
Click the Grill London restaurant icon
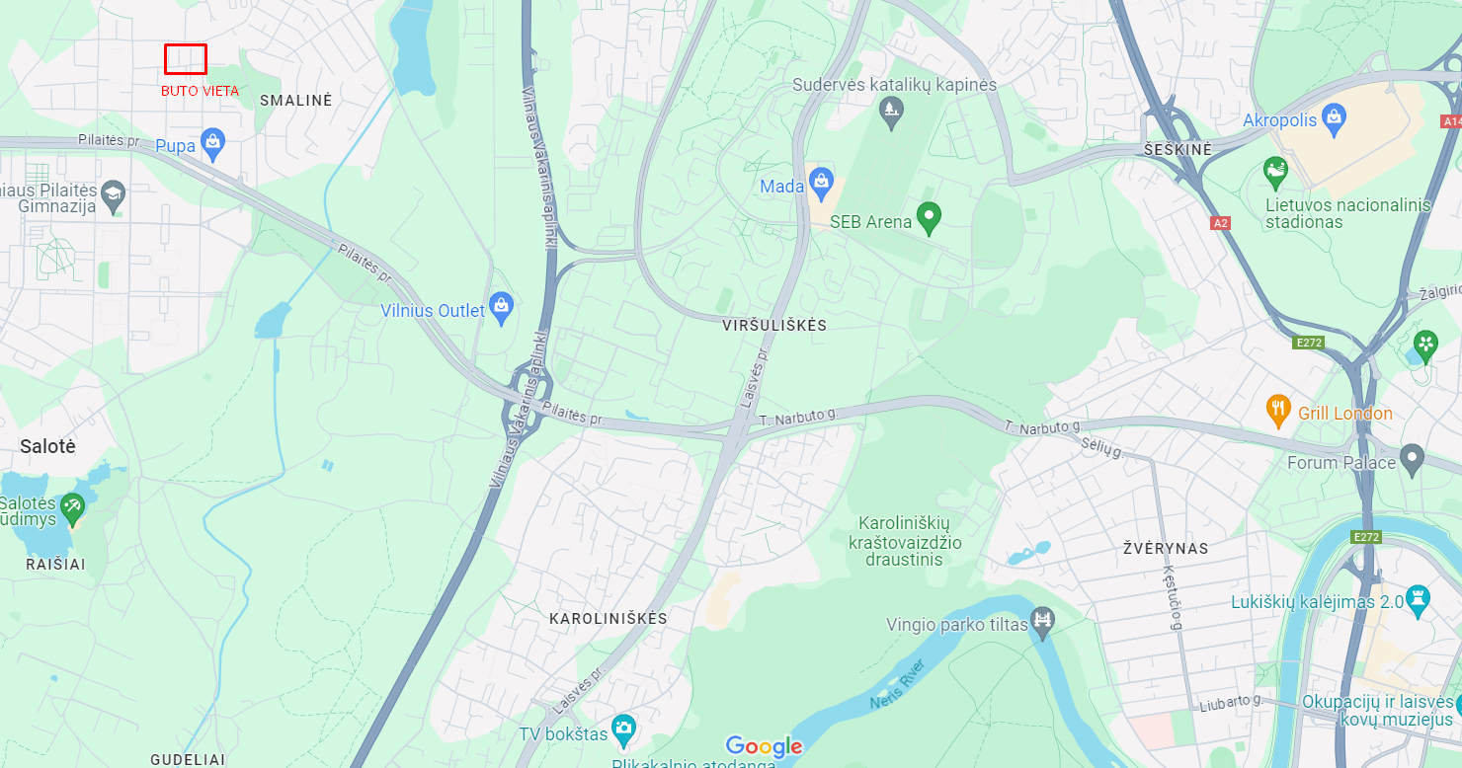click(x=1278, y=412)
